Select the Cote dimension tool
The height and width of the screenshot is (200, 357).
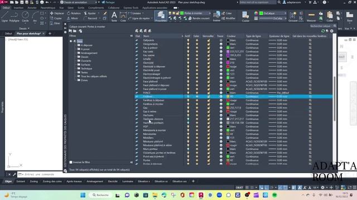tap(123, 17)
